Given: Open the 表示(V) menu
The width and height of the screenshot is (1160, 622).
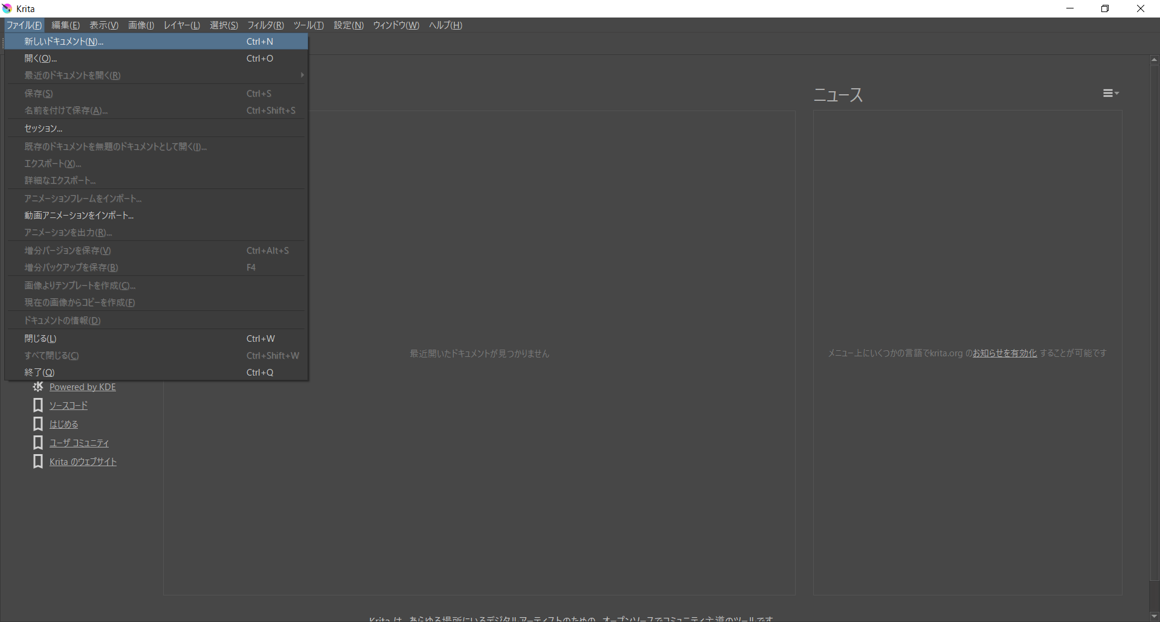Looking at the screenshot, I should point(104,25).
